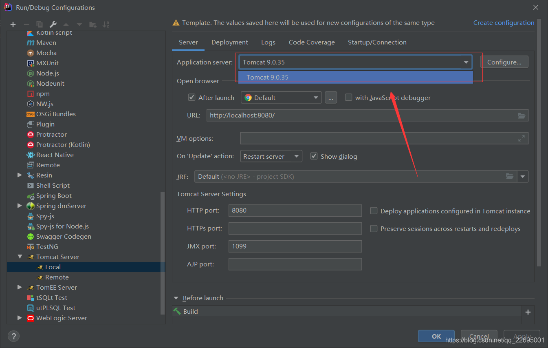Click the Move Up arrow icon
The image size is (548, 348).
click(66, 24)
